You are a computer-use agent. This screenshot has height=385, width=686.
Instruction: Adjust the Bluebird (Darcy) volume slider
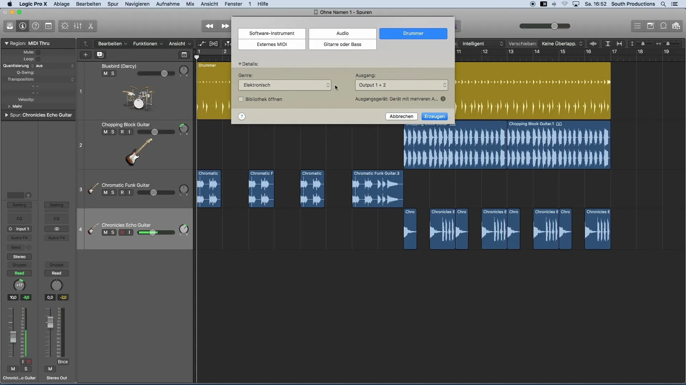(164, 73)
